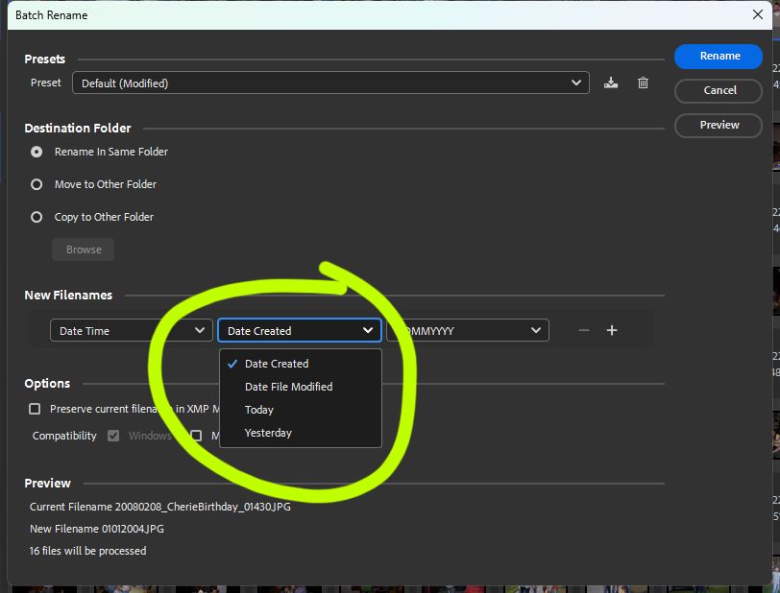Open the Preset dropdown showing Default (Modified)
780x593 pixels.
(x=330, y=83)
